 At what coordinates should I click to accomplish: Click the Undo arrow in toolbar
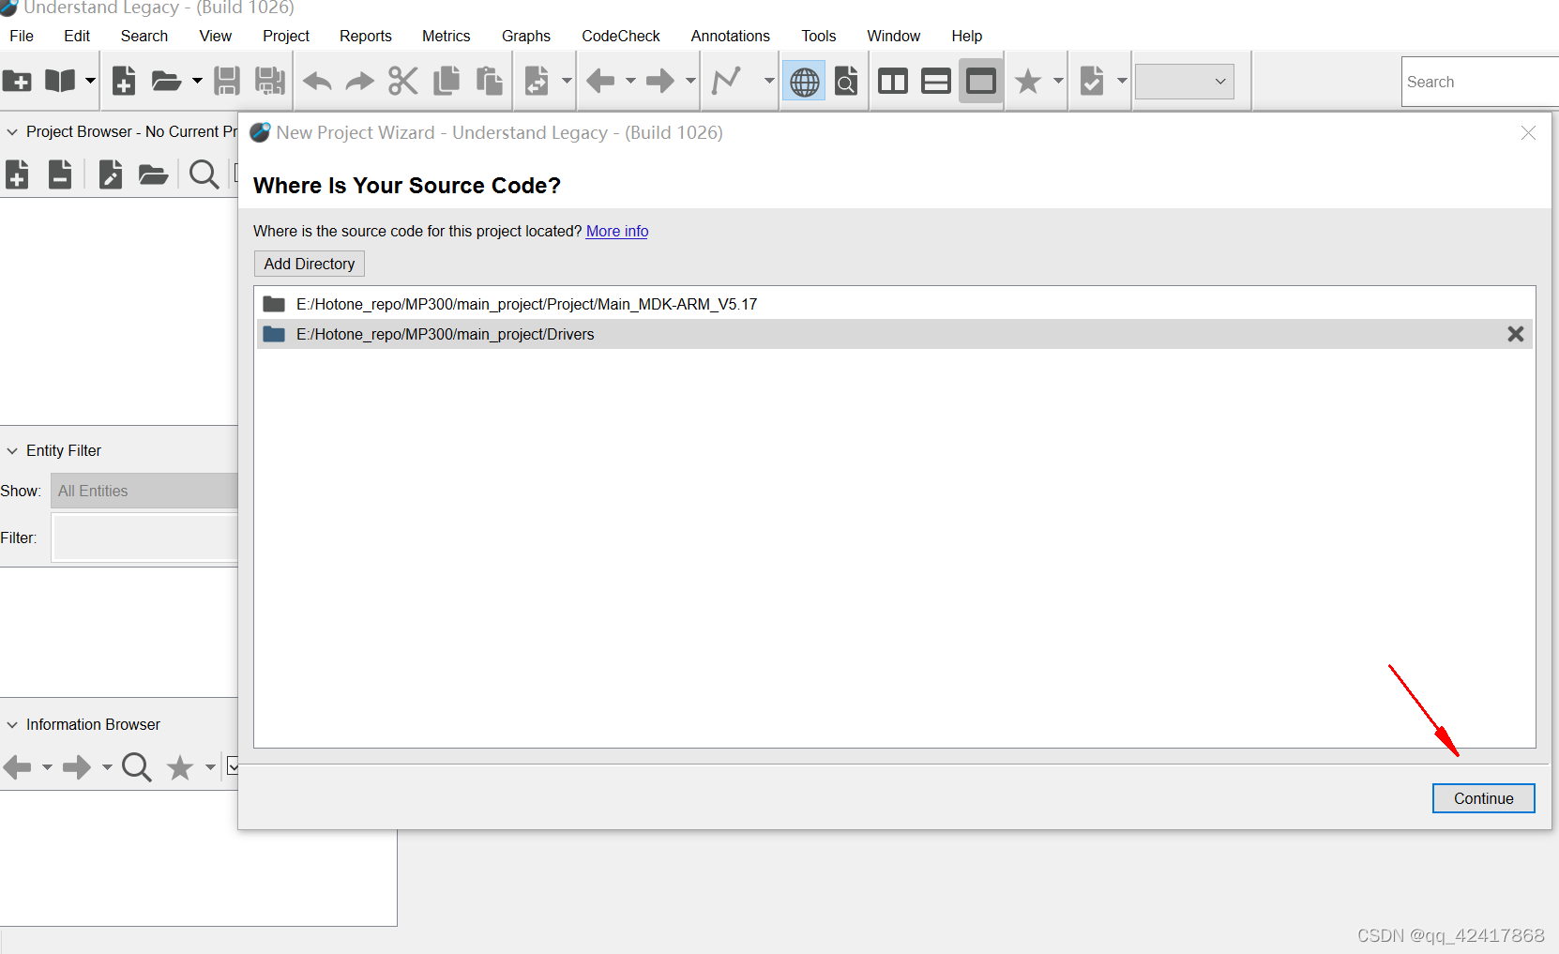[318, 83]
